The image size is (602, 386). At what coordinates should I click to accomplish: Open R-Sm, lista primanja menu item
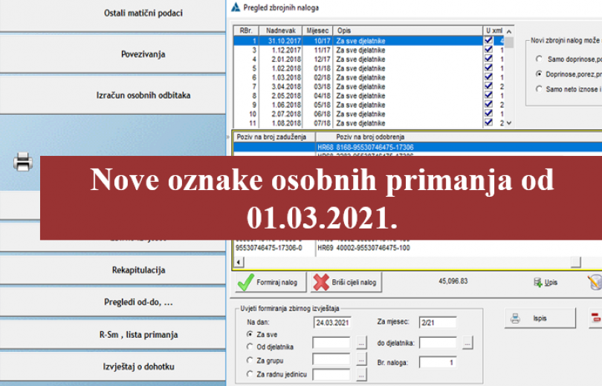point(138,335)
